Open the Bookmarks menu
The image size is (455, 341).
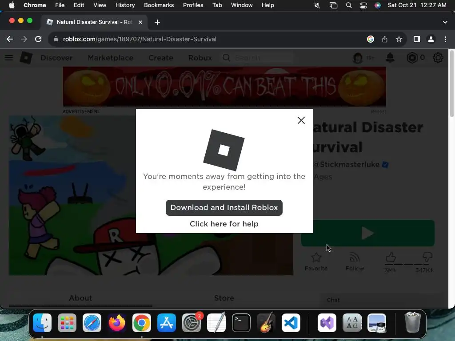point(159,5)
